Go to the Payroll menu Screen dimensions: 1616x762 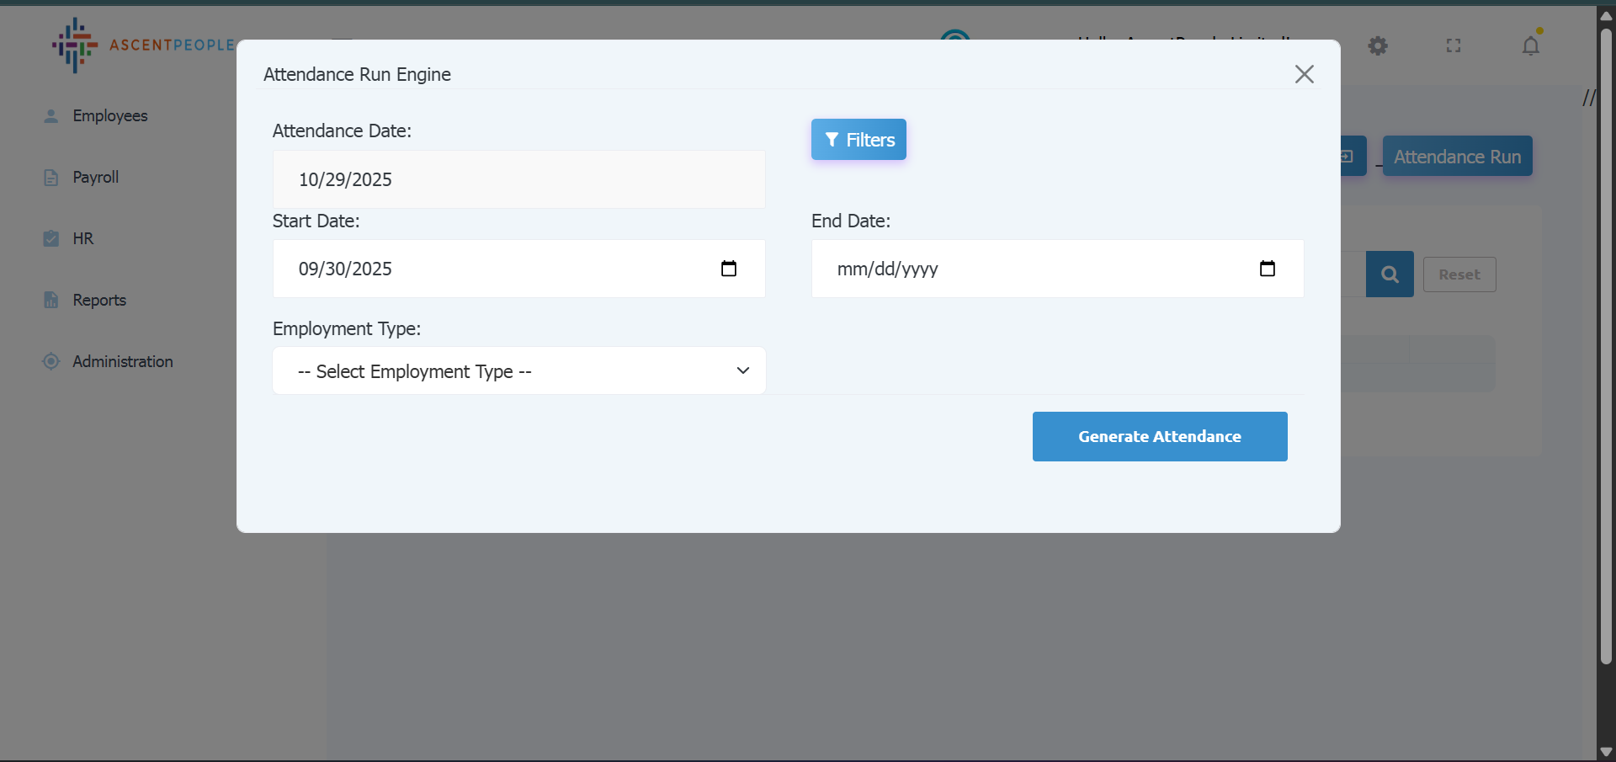tap(95, 178)
